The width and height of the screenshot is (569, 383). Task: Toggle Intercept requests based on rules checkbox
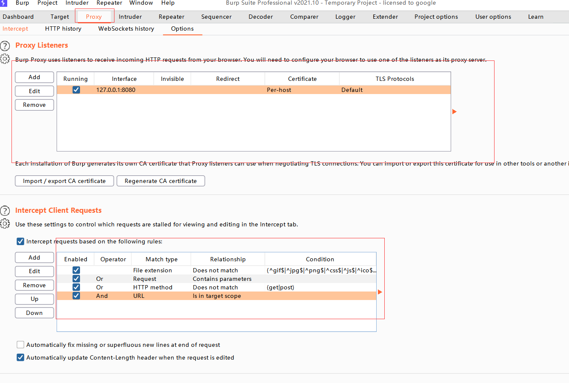pos(20,241)
